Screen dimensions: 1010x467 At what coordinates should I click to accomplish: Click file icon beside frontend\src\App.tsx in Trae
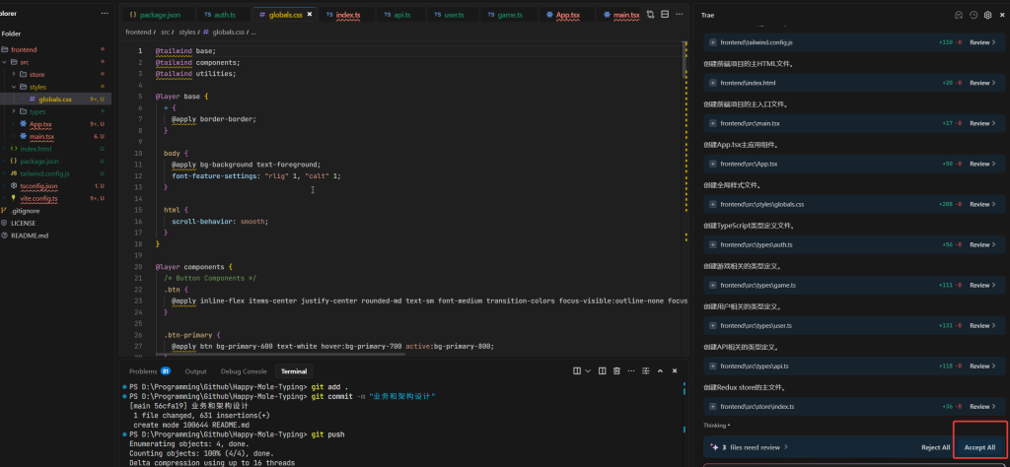click(x=712, y=164)
